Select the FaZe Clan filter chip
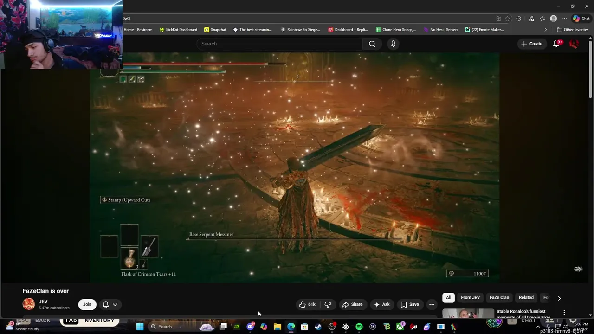The width and height of the screenshot is (594, 334). coord(499,298)
